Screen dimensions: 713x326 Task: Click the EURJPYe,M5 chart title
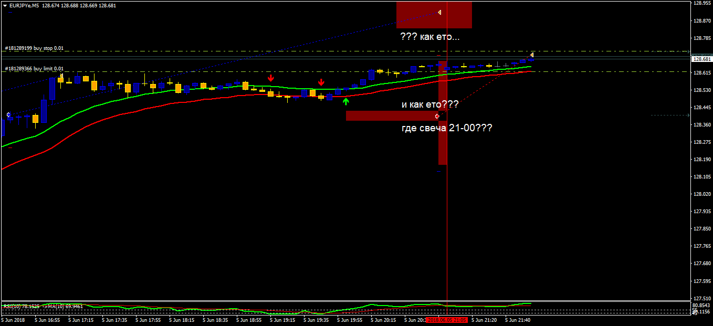(x=24, y=5)
